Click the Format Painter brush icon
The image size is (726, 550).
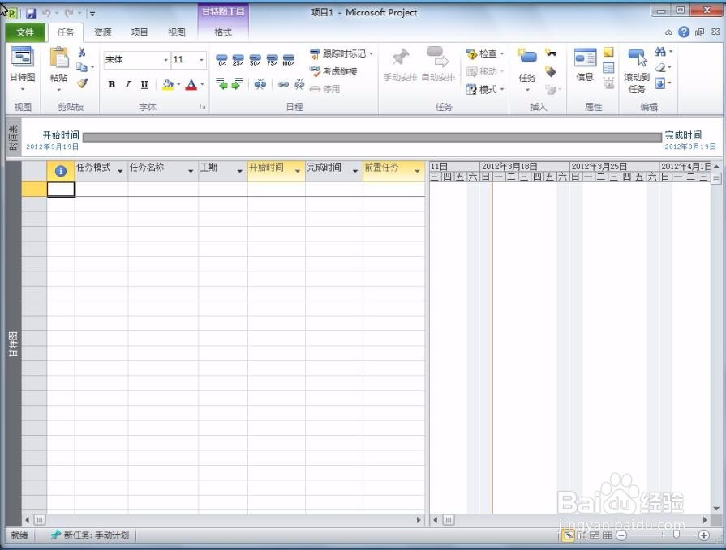point(83,83)
